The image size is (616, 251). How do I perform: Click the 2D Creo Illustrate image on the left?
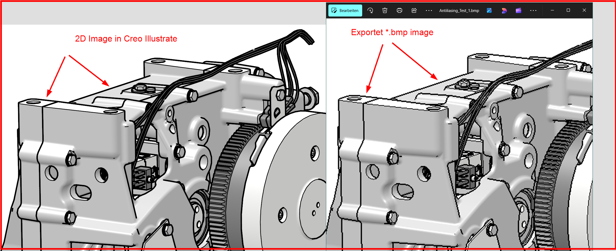[x=160, y=146]
